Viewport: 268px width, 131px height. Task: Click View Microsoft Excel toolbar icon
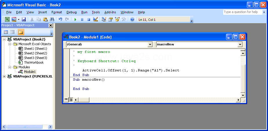click(x=7, y=19)
